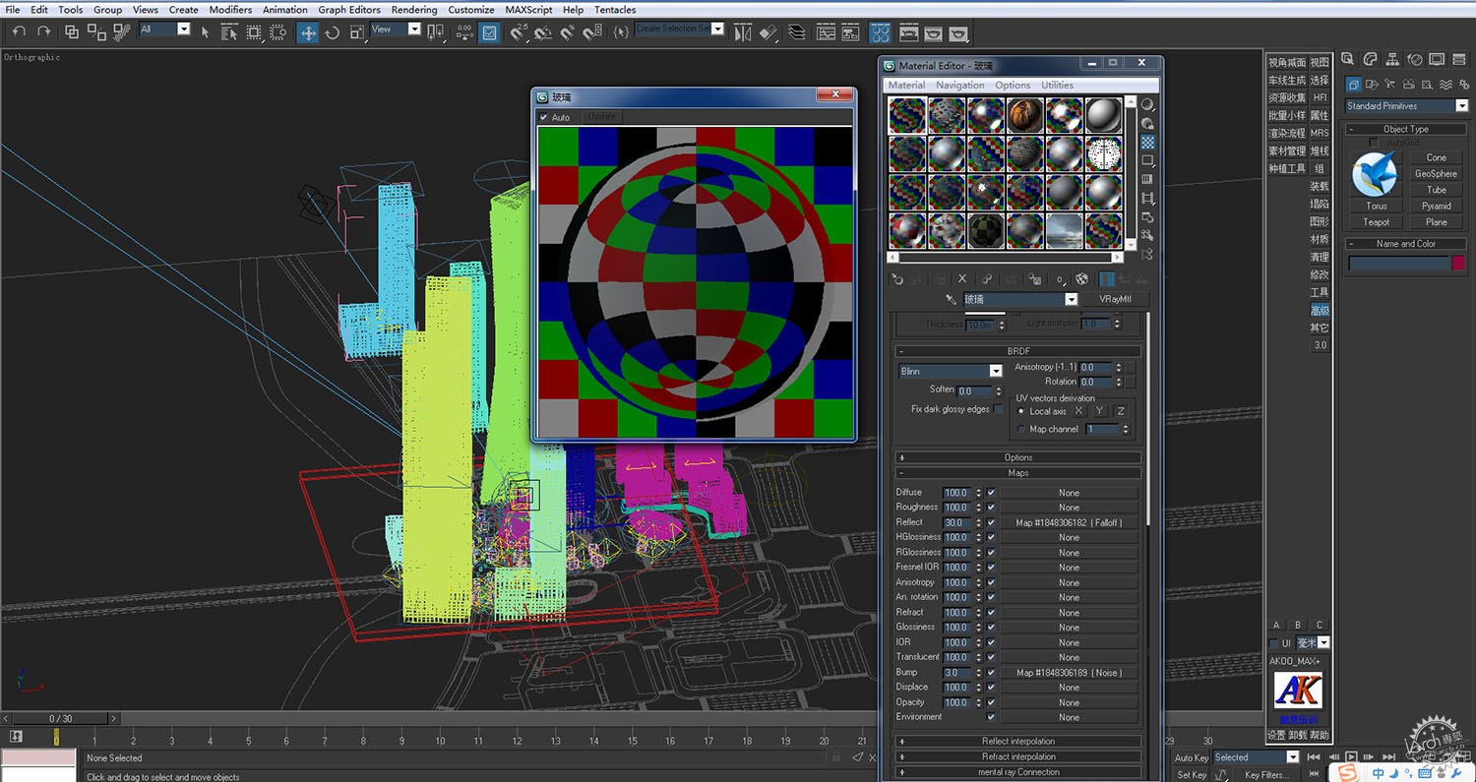Screen dimensions: 1476x782
Task: Toggle the Bump map enable checkbox
Action: click(992, 673)
